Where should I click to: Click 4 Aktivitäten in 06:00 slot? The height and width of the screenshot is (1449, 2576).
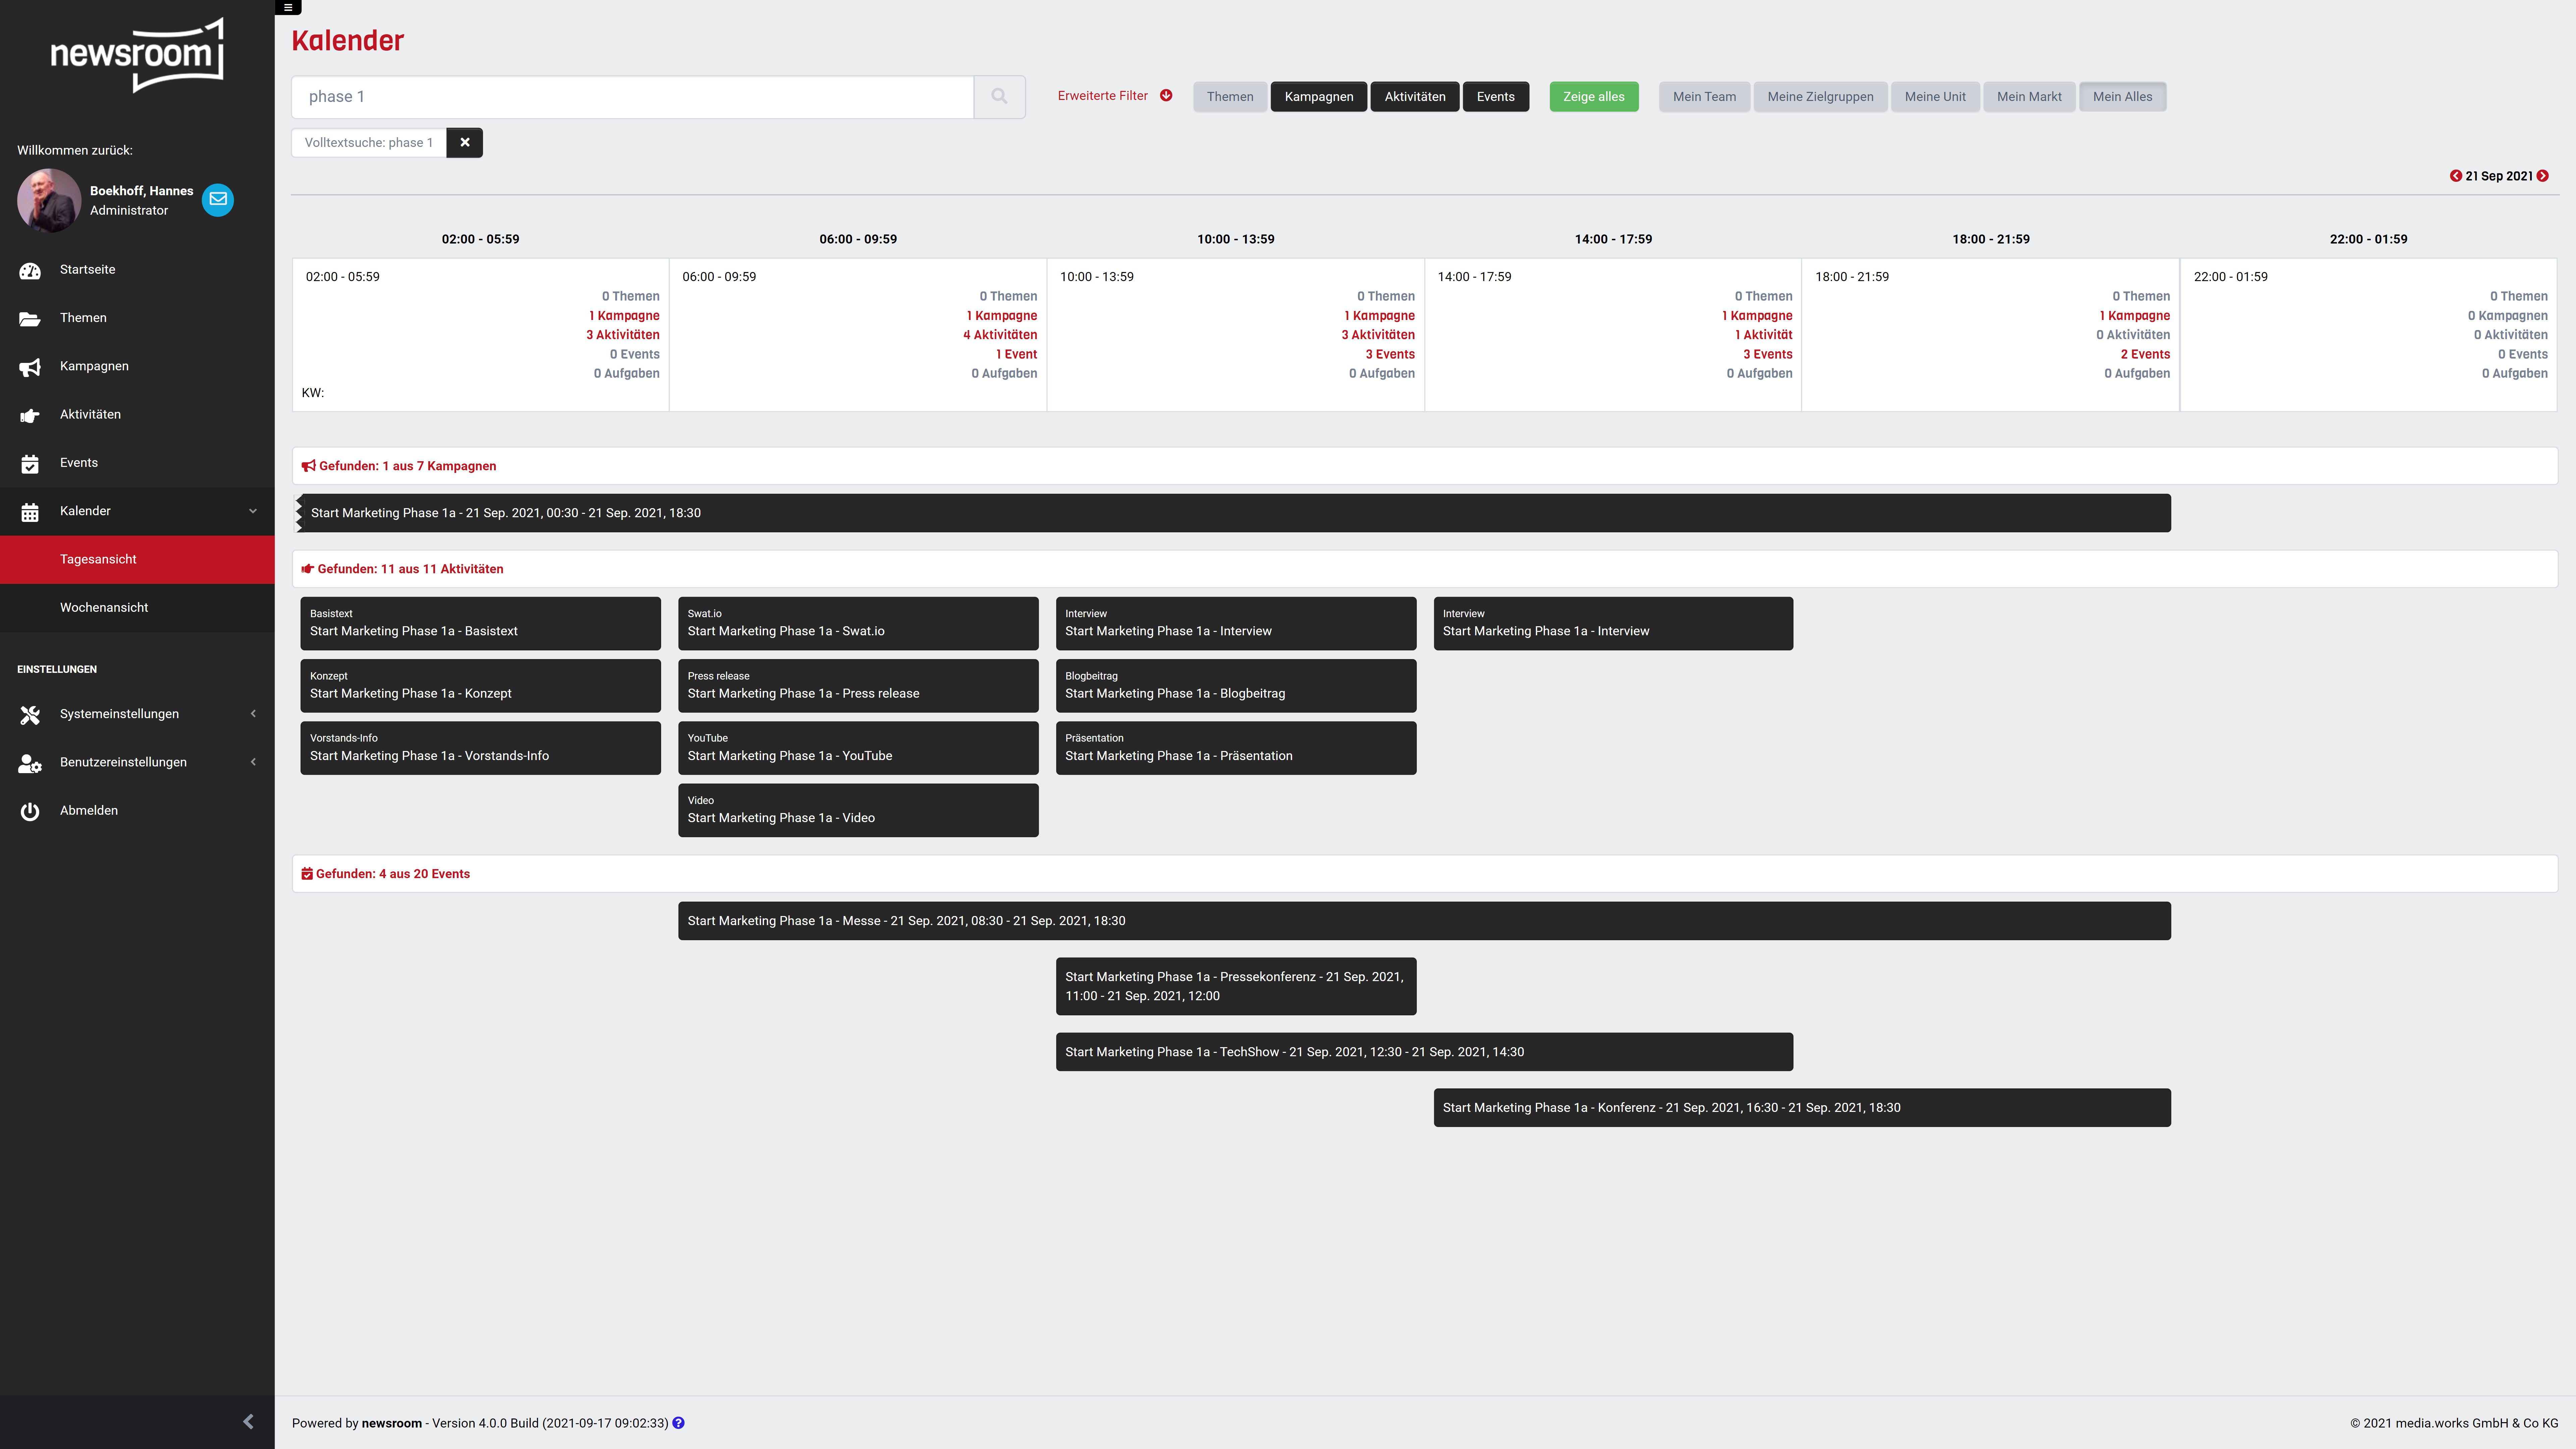[x=1000, y=335]
